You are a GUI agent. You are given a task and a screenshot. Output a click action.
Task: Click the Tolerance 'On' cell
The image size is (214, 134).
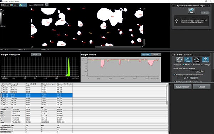point(65,125)
